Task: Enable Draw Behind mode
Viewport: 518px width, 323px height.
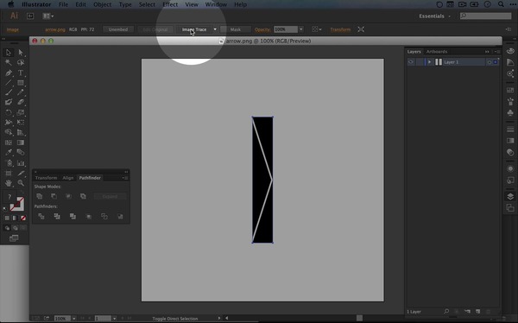Action: [x=15, y=228]
